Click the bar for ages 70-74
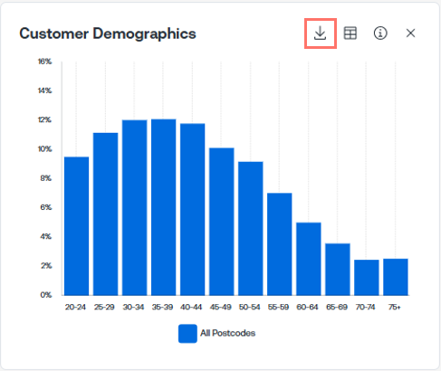This screenshot has width=441, height=371. coord(367,278)
